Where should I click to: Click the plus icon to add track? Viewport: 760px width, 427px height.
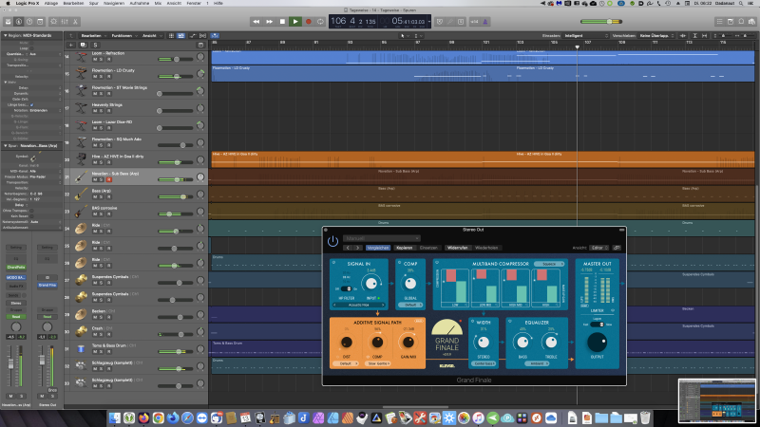[x=70, y=45]
